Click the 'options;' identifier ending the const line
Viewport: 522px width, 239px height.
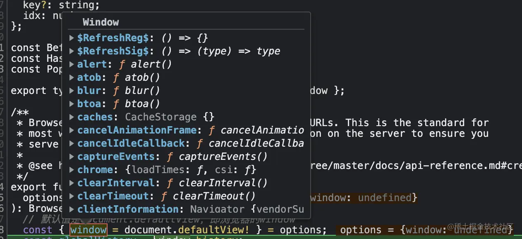coord(303,230)
